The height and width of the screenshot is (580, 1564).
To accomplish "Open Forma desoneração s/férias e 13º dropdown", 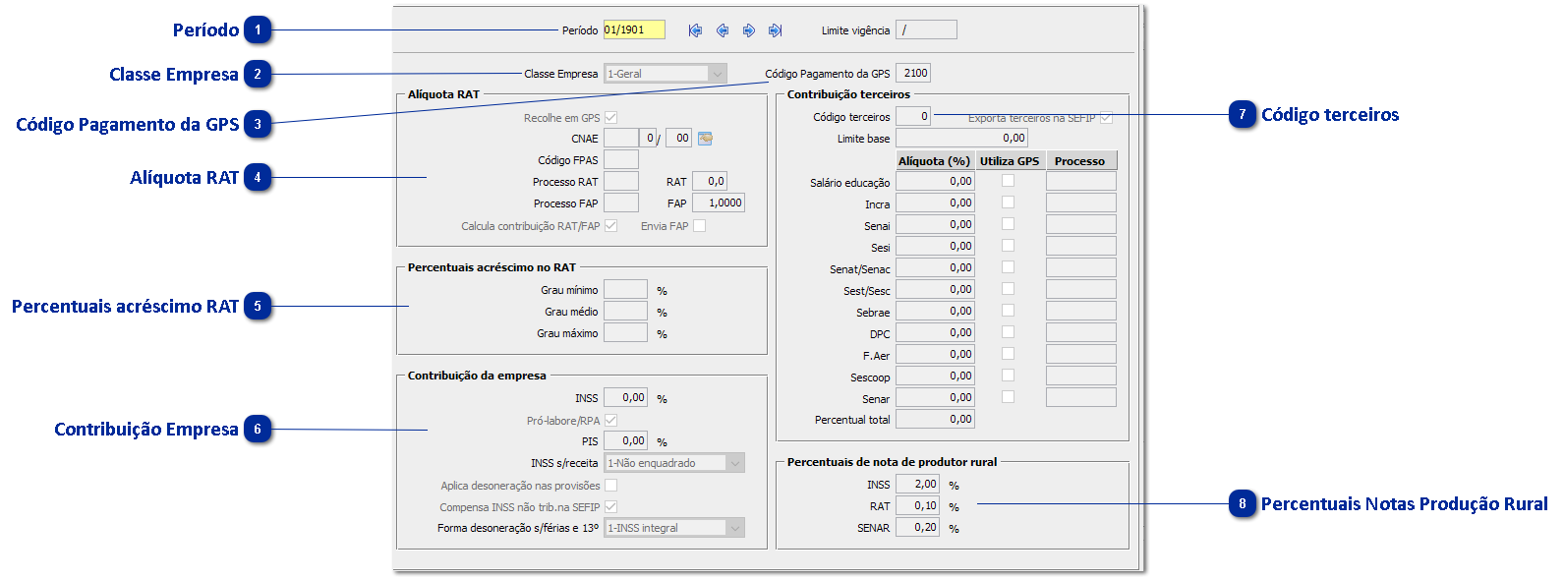I will pyautogui.click(x=734, y=528).
